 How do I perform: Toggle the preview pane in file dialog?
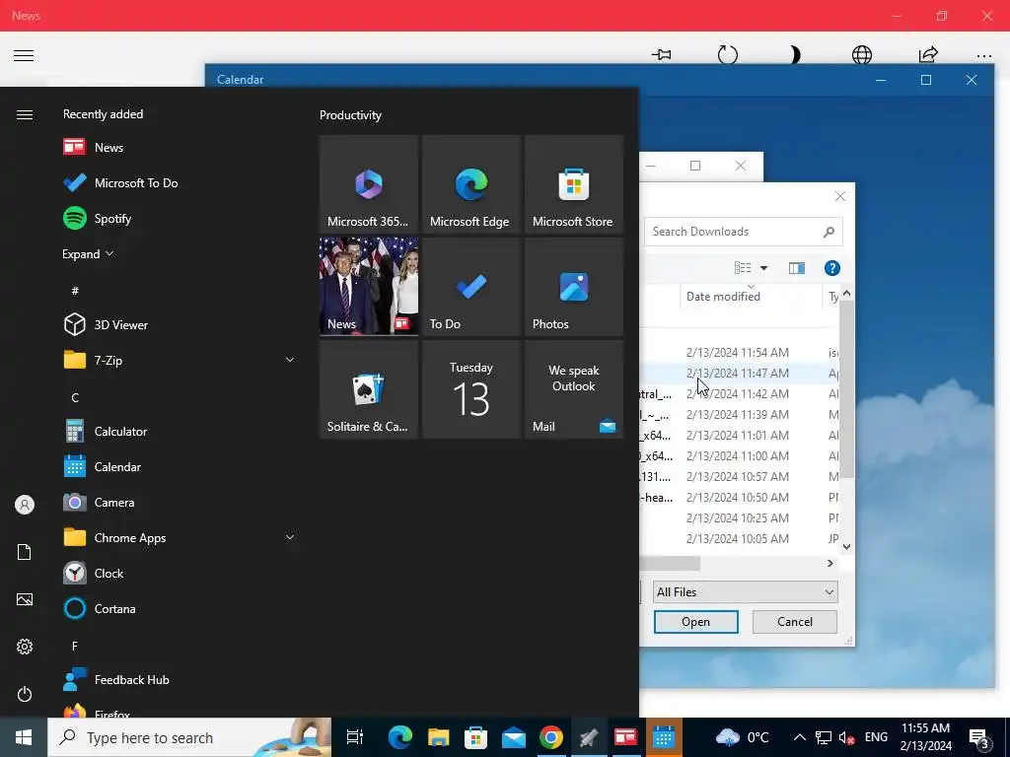click(x=797, y=268)
